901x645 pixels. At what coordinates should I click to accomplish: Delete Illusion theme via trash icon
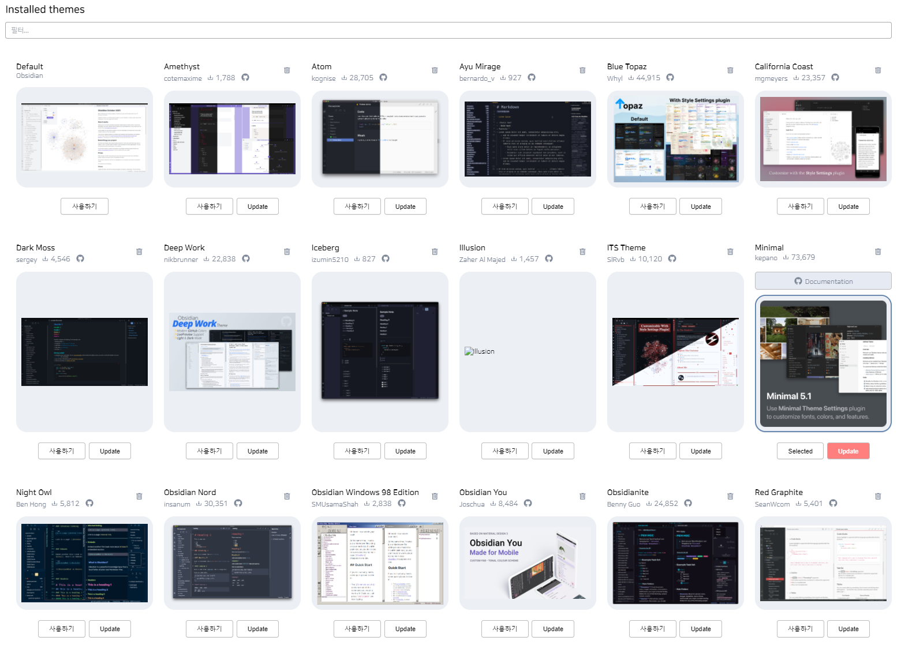point(582,252)
